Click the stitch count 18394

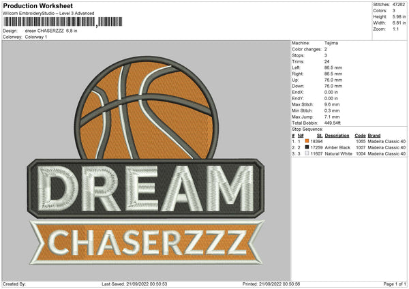pos(316,141)
